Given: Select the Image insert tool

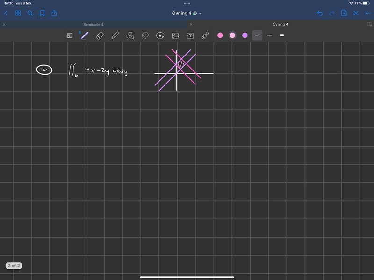Looking at the screenshot, I should tap(175, 35).
